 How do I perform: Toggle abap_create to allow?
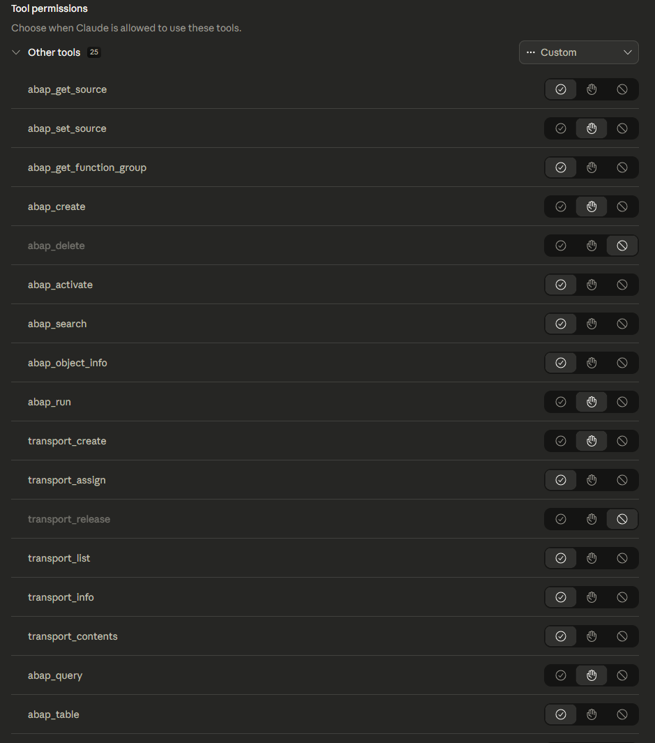[561, 207]
